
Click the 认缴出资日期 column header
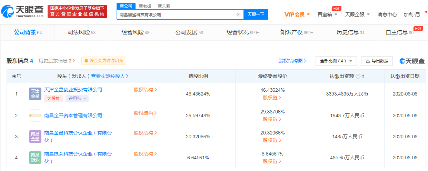(405, 76)
